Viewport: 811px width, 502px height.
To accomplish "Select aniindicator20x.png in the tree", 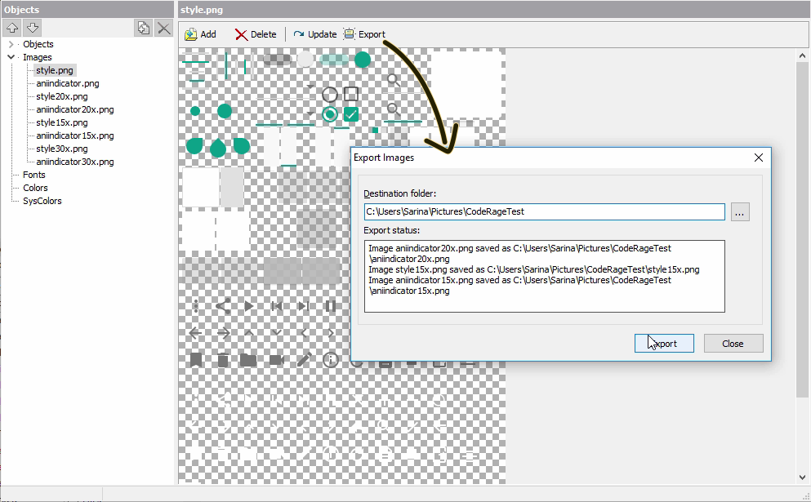I will [x=74, y=109].
